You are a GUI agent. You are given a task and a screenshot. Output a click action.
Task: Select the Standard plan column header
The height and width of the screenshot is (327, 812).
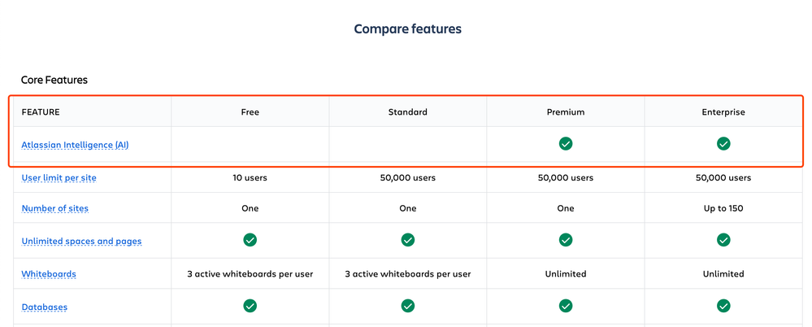[408, 112]
